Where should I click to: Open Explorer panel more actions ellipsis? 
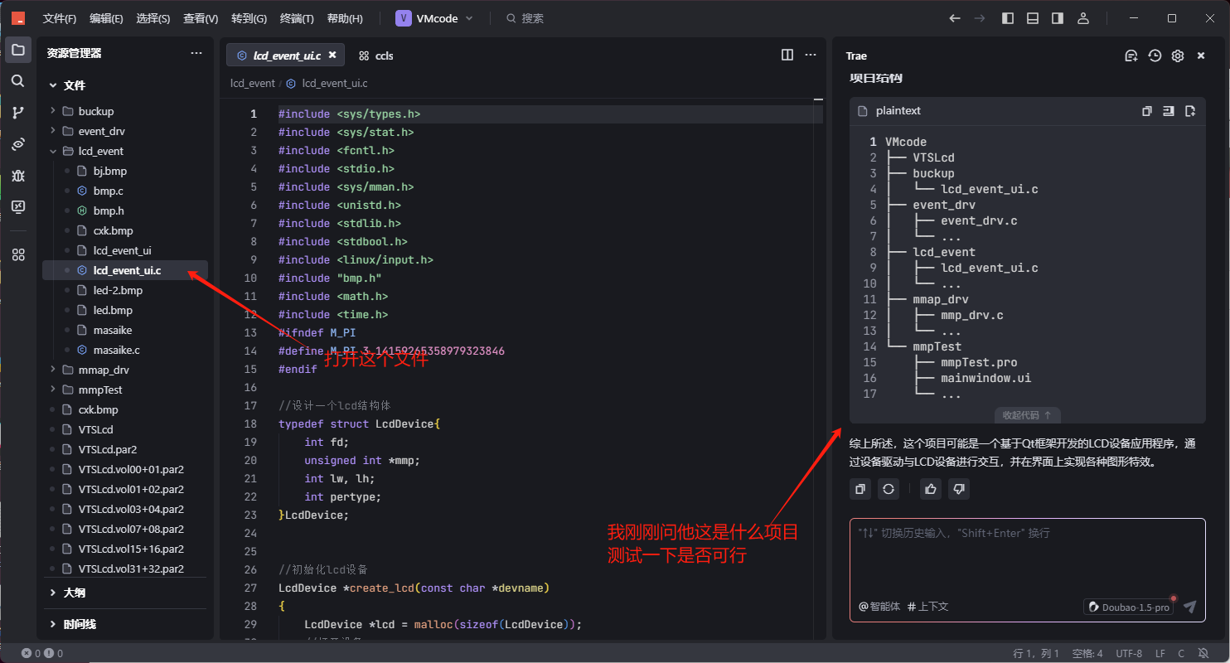pos(196,53)
